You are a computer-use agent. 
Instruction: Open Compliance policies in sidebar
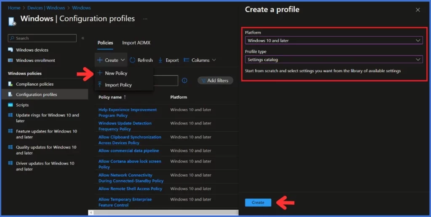point(35,84)
